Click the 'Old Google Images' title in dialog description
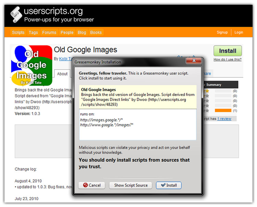Viewport: 257px width, 207px height. [98, 90]
